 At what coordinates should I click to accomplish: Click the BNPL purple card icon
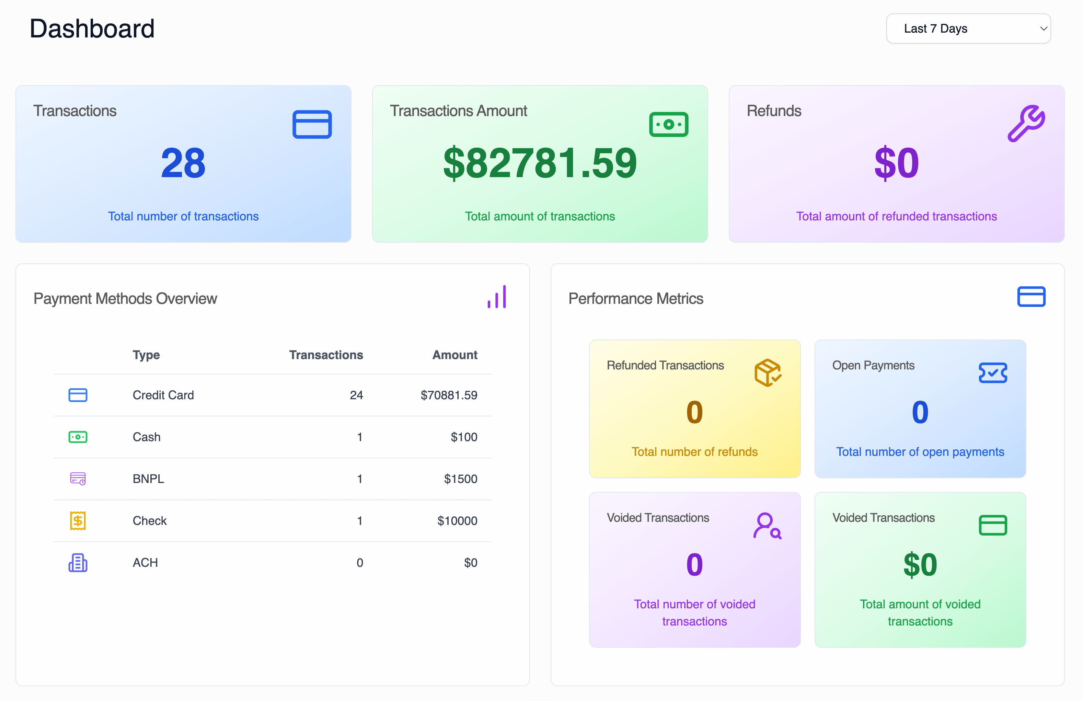[78, 479]
